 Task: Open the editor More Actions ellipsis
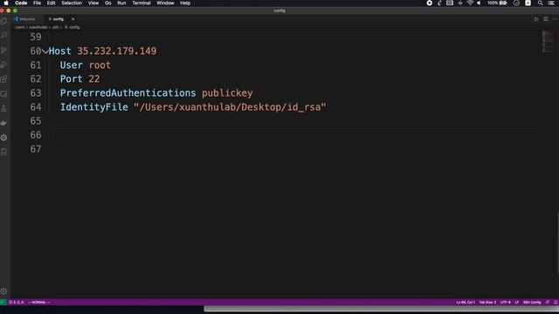555,19
